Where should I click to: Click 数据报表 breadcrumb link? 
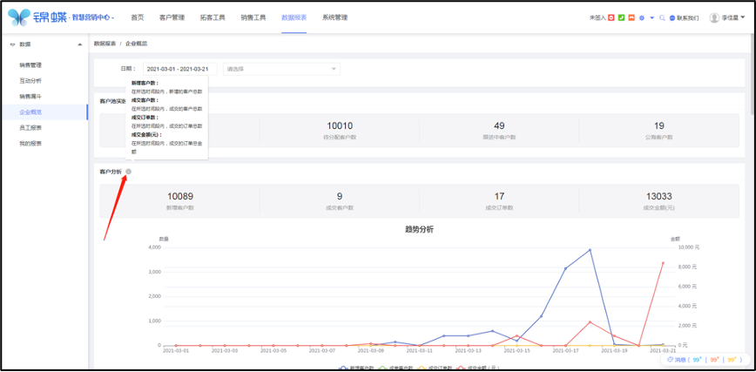click(x=105, y=44)
